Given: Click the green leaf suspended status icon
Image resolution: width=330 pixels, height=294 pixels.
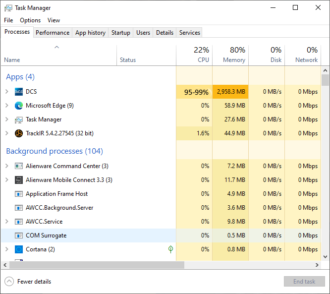Looking at the screenshot, I should tap(170, 249).
